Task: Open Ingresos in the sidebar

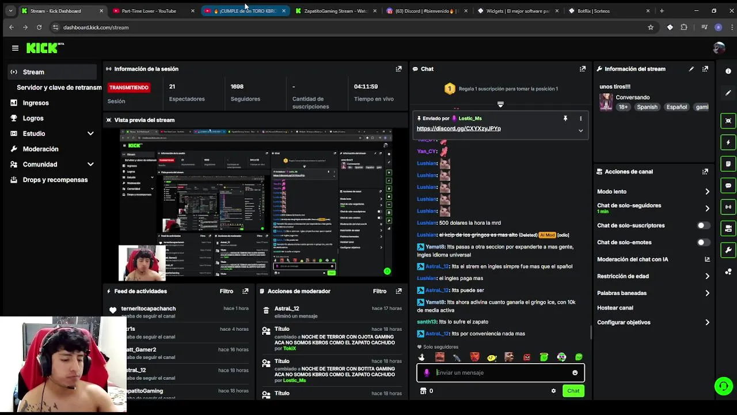Action: click(x=36, y=103)
